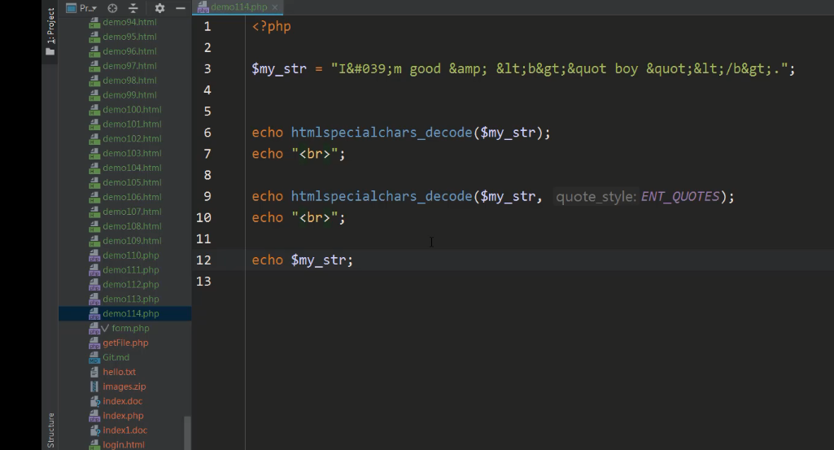
Task: Click line number 12 in the gutter
Action: [x=203, y=260]
